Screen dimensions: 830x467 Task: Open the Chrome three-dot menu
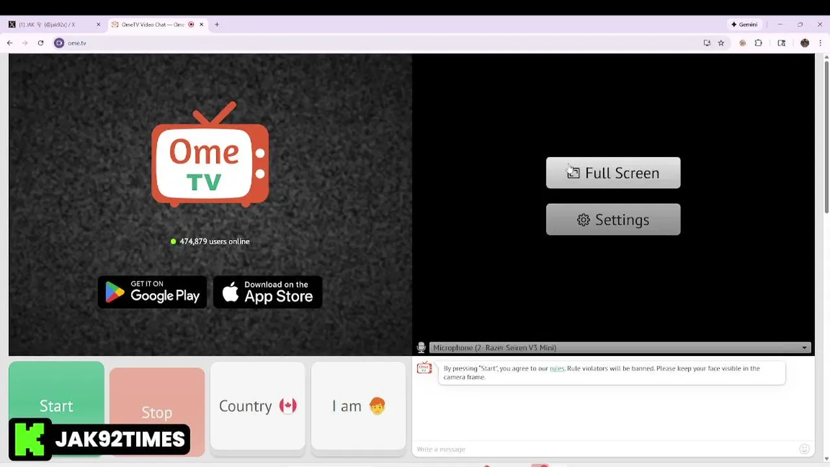820,43
